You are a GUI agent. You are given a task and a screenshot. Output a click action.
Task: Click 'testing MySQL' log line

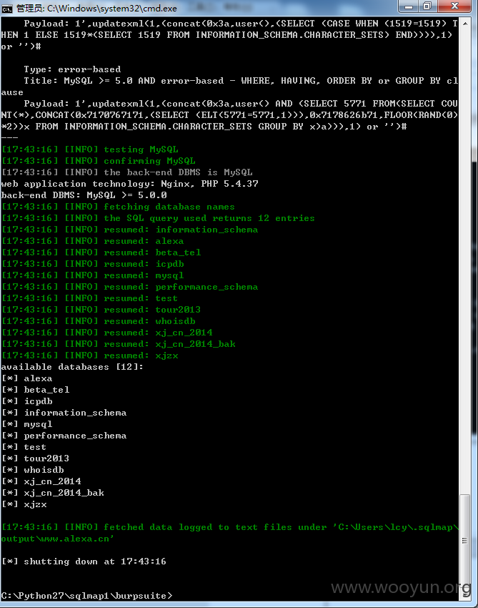90,149
